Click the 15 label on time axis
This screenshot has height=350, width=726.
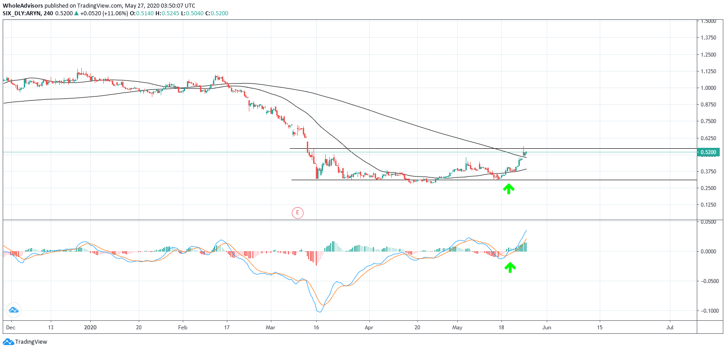[600, 328]
